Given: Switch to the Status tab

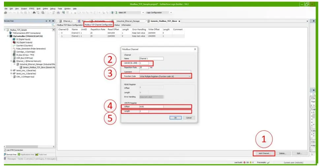Looking at the screenshot, I should (117, 25).
